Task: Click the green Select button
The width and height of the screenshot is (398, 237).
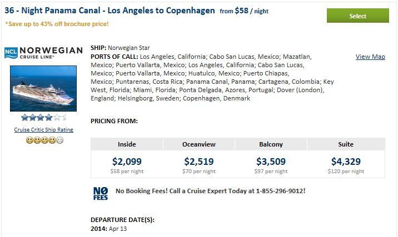Action: click(x=357, y=16)
